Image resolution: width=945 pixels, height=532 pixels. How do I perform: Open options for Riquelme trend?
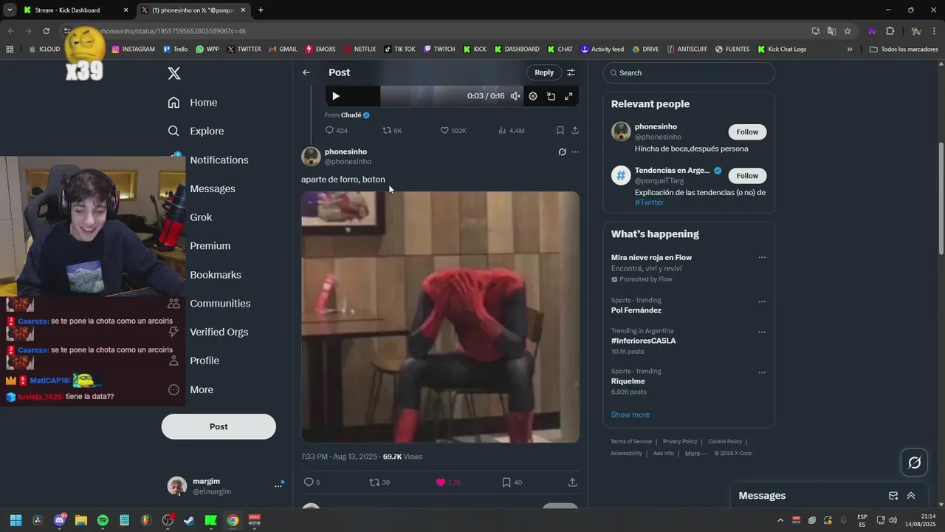pyautogui.click(x=762, y=372)
